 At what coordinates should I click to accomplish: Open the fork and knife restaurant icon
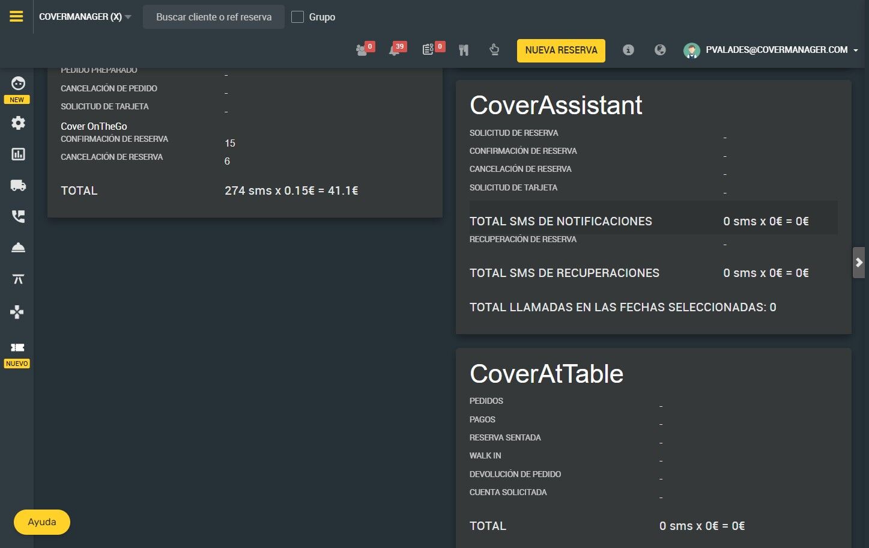(x=464, y=50)
